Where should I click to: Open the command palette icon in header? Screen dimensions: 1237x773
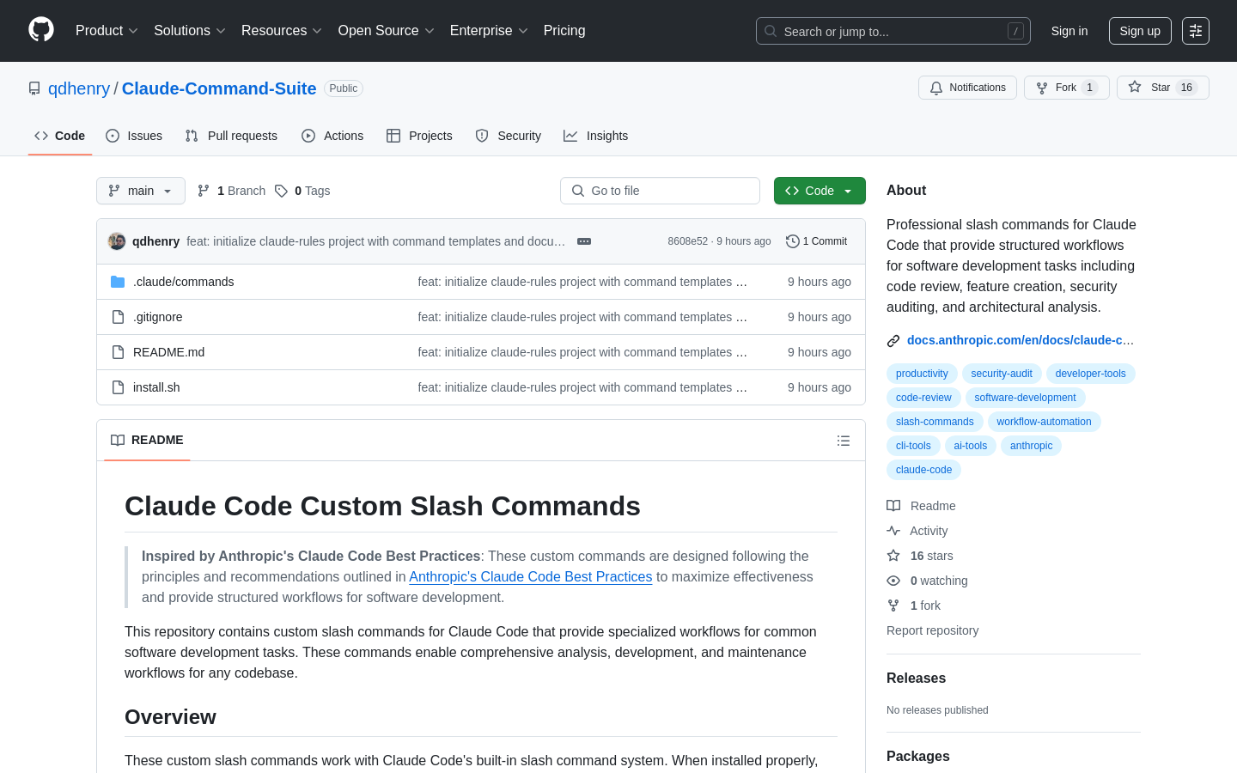click(x=1196, y=31)
